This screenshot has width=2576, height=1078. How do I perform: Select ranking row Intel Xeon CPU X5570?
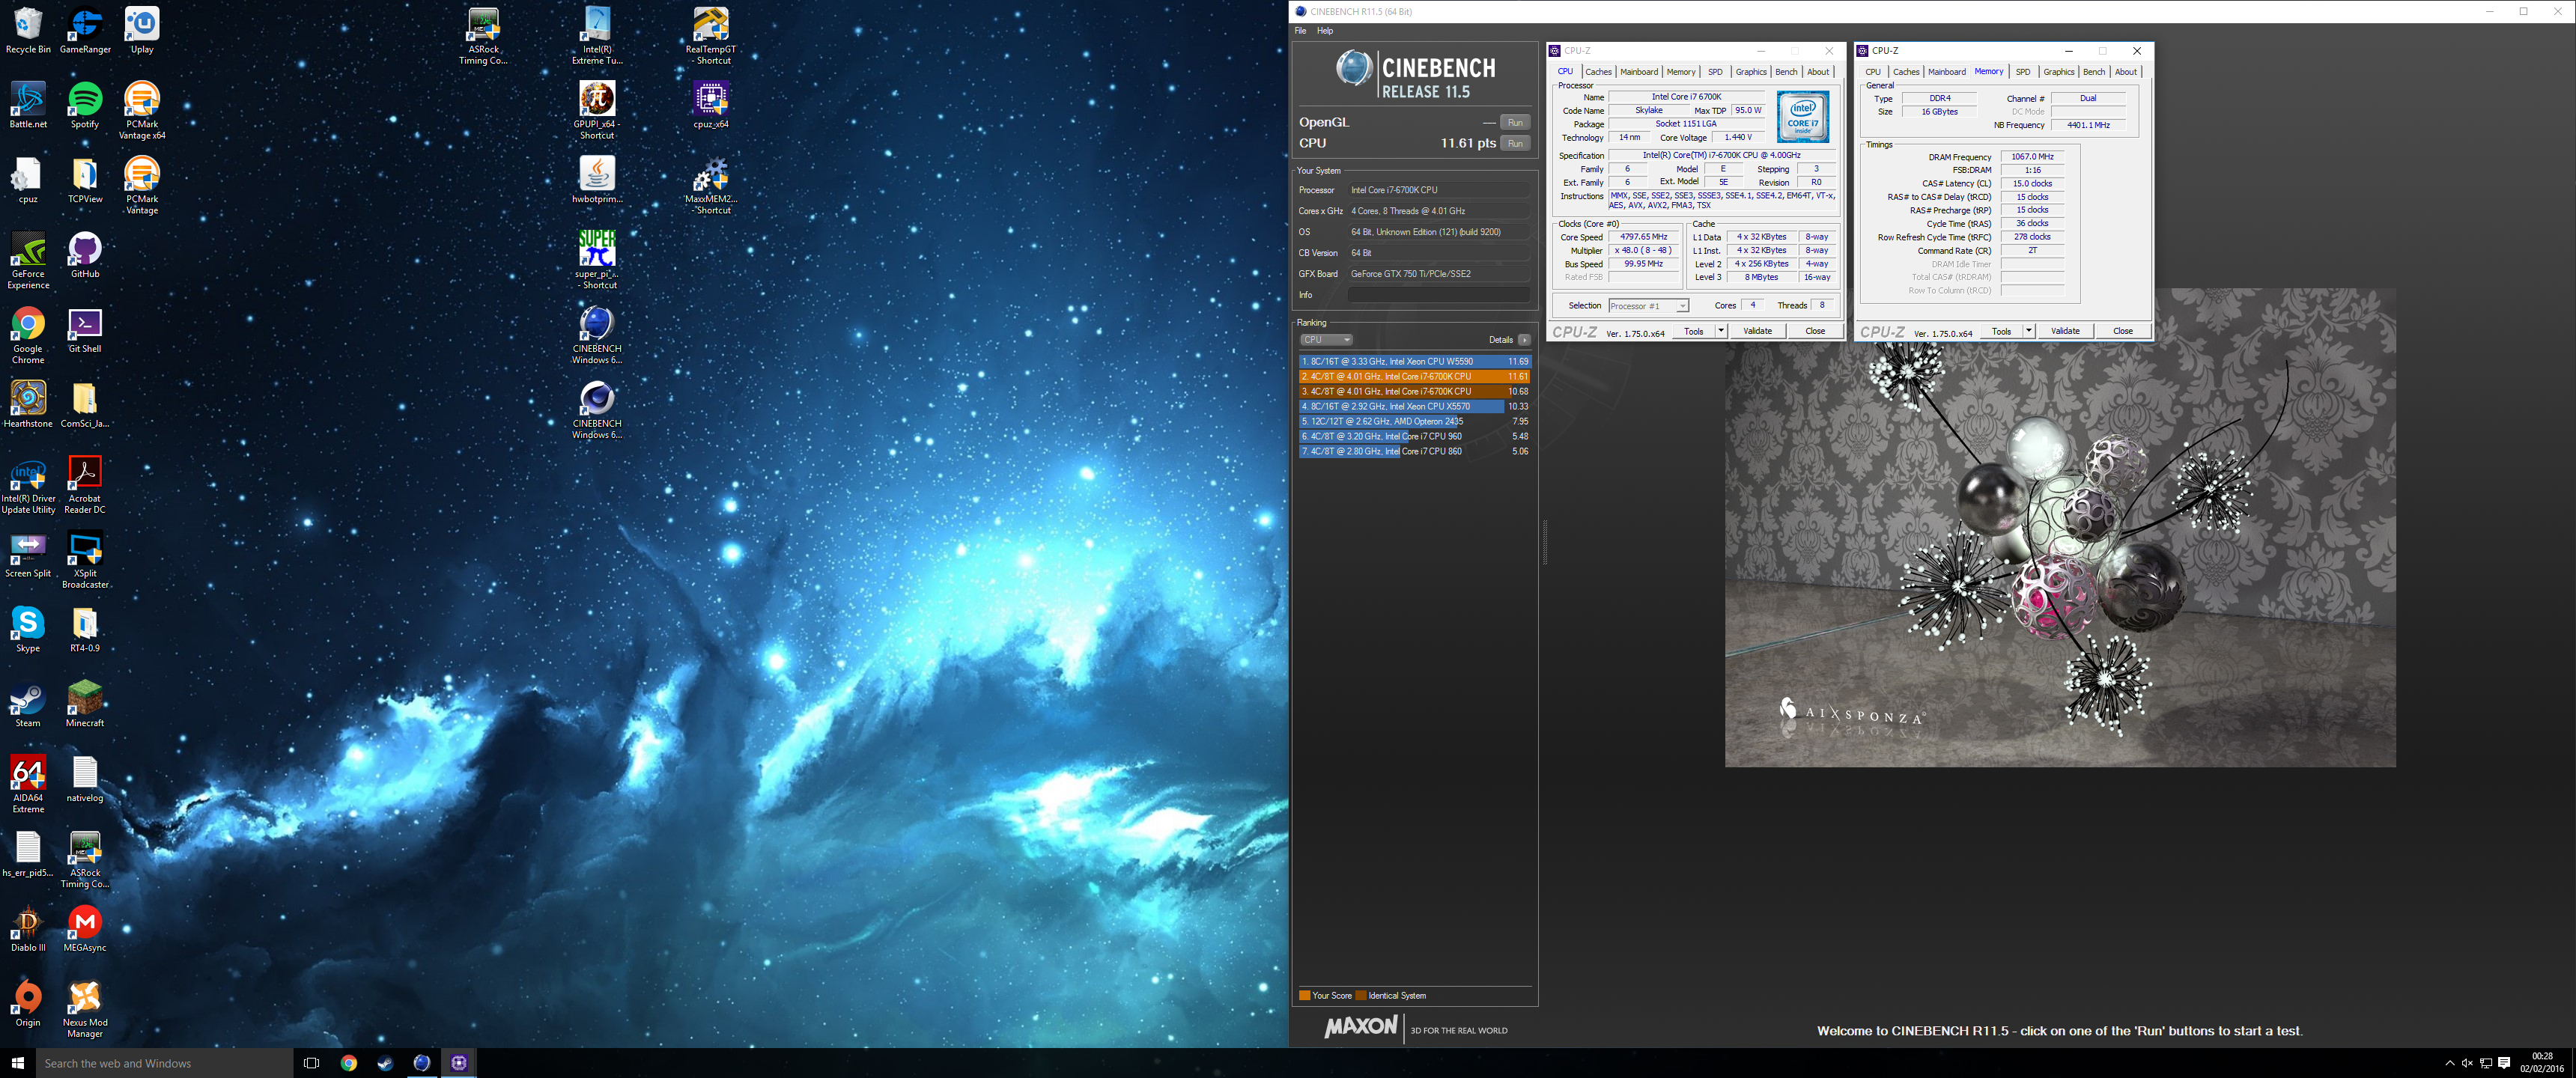1414,407
